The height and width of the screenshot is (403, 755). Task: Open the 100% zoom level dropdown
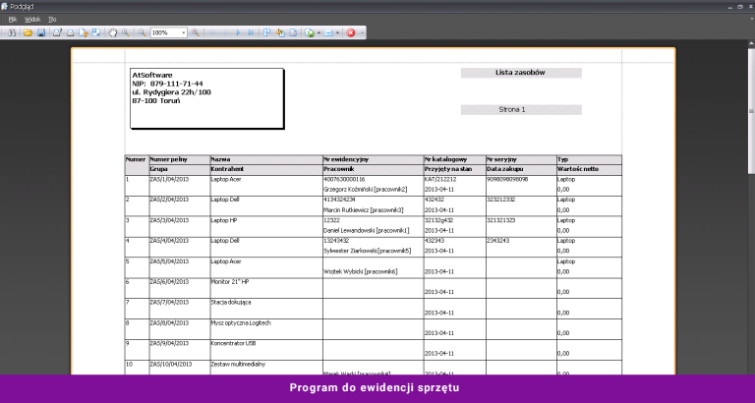pyautogui.click(x=184, y=32)
